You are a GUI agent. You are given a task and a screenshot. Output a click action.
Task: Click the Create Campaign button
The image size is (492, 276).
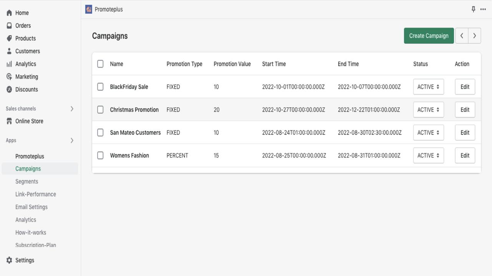point(429,35)
